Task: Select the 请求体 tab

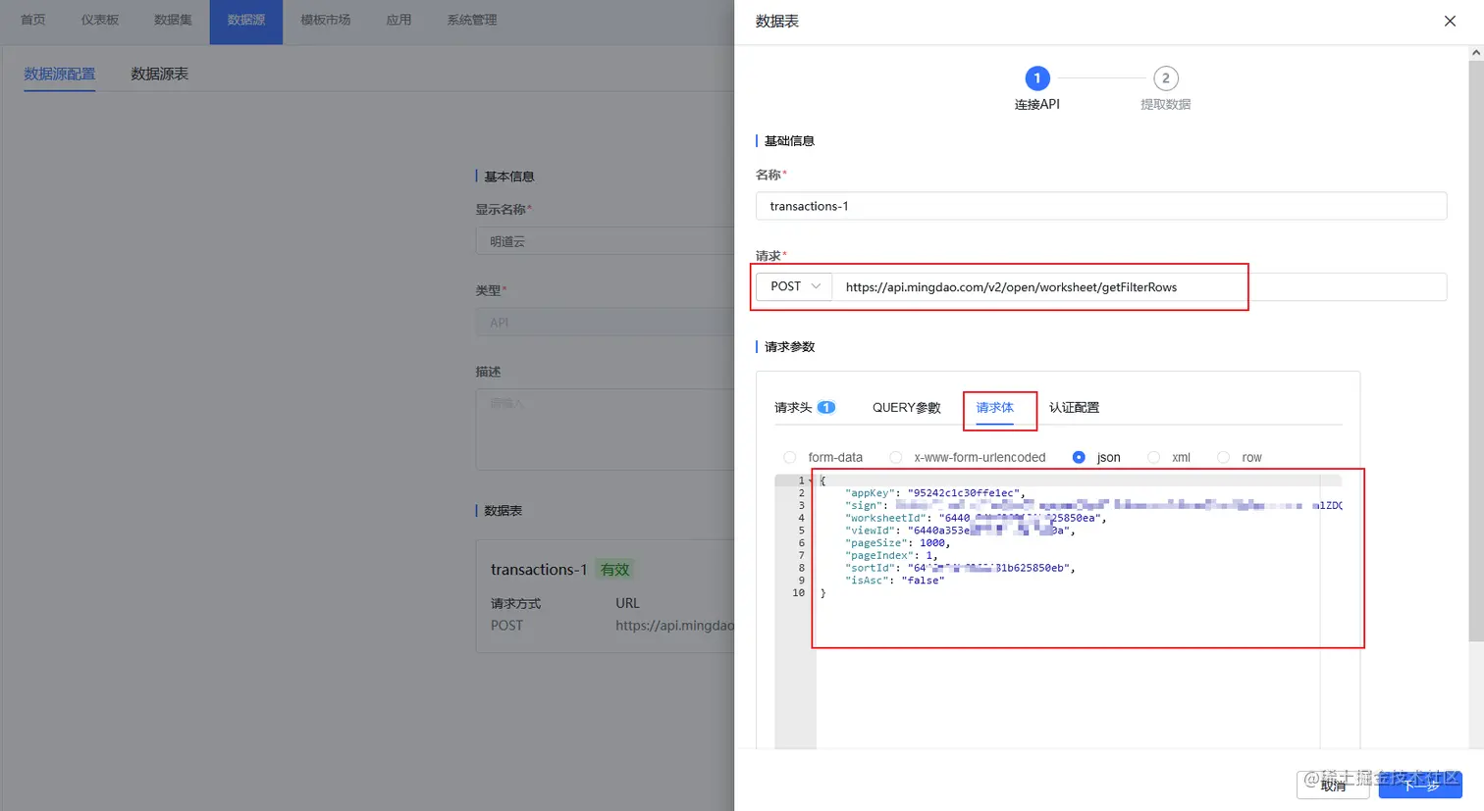Action: coord(994,407)
